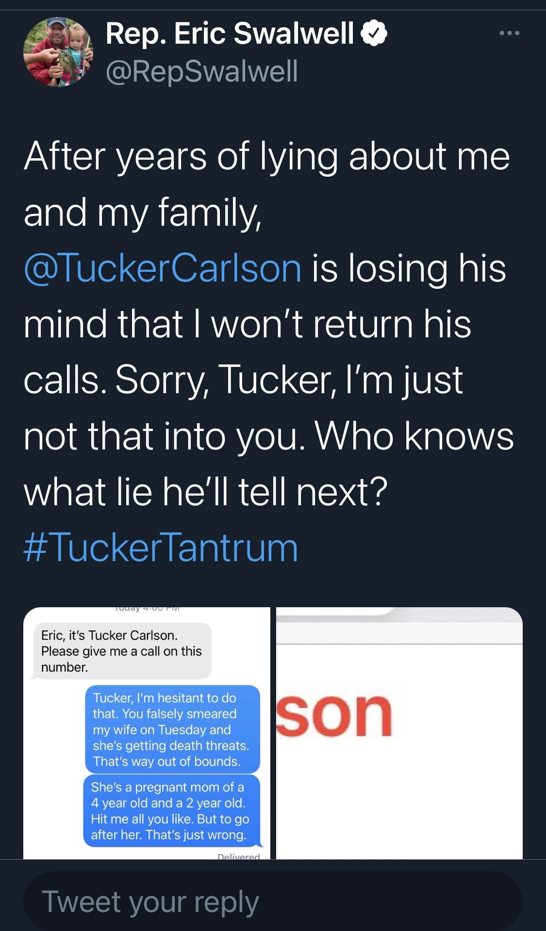Click the Delivered status label
The image size is (546, 931).
click(x=238, y=856)
